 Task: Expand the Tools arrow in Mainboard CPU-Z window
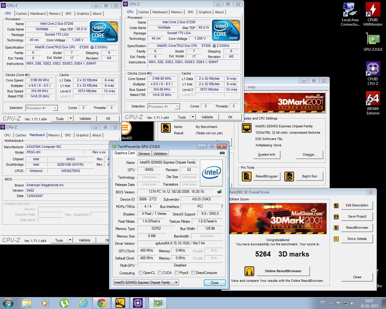point(70,240)
